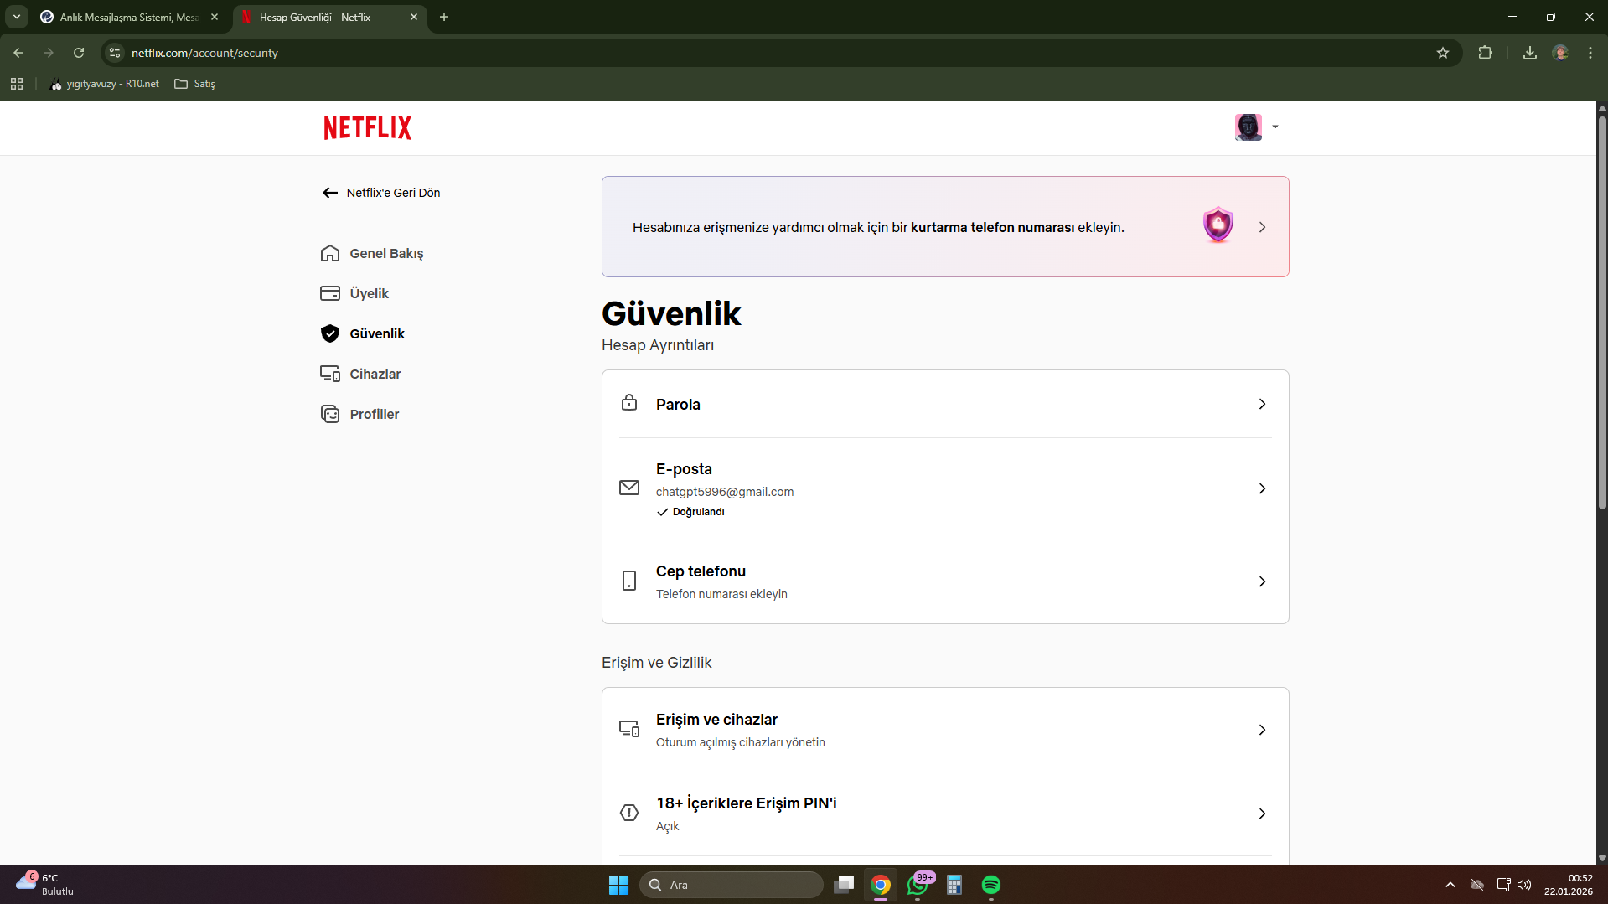Viewport: 1608px width, 904px height.
Task: Open the Genel Bakış home icon
Action: pos(330,253)
